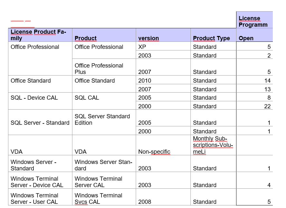Select the Product Type header cell

pos(213,35)
